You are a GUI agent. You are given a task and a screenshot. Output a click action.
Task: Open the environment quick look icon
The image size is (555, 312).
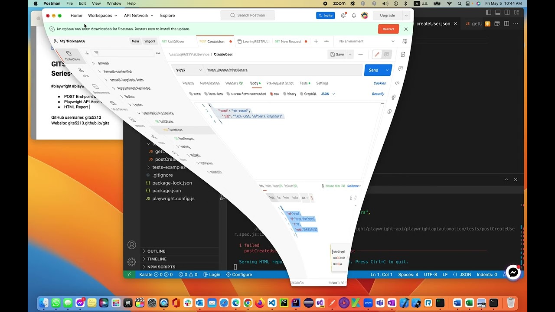pyautogui.click(x=405, y=41)
